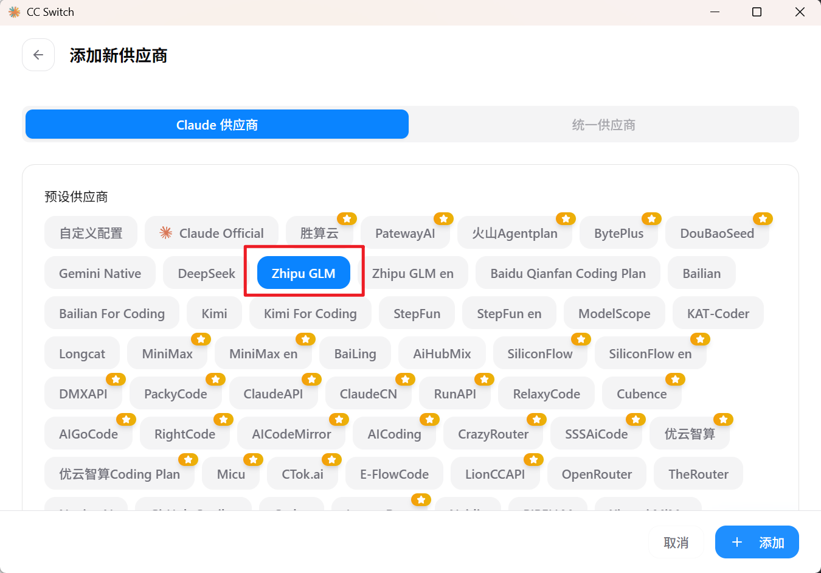Choose the KAT-Coder preset

tap(718, 313)
